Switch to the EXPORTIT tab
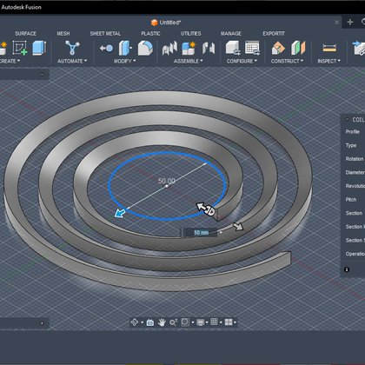 pos(274,34)
